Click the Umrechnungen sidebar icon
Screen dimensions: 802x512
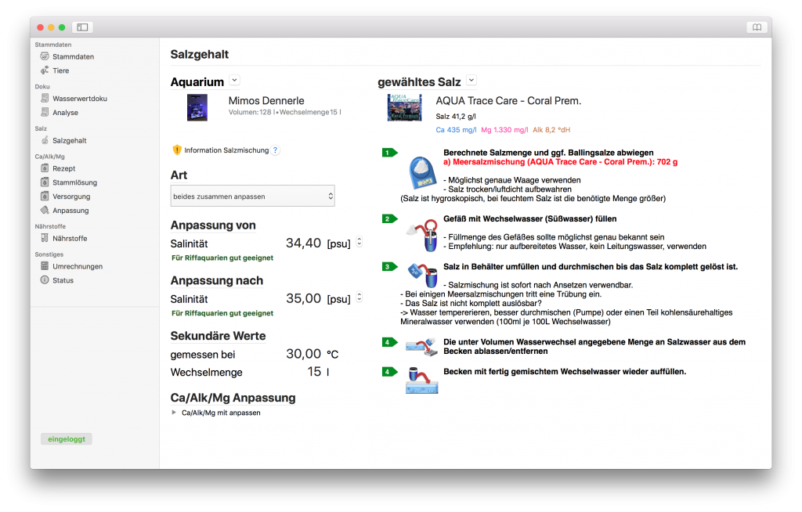click(45, 266)
